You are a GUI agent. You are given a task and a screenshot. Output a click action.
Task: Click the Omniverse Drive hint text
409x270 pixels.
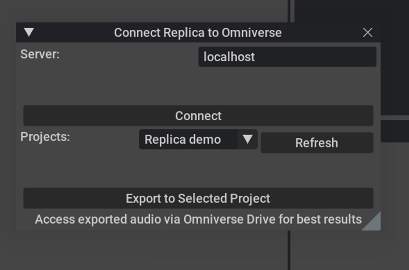198,219
